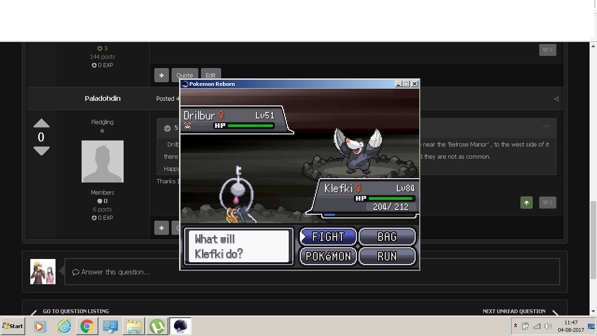Open quoted post via arrow icon in quote box
Screen dimensions: 597x336
[545, 127]
